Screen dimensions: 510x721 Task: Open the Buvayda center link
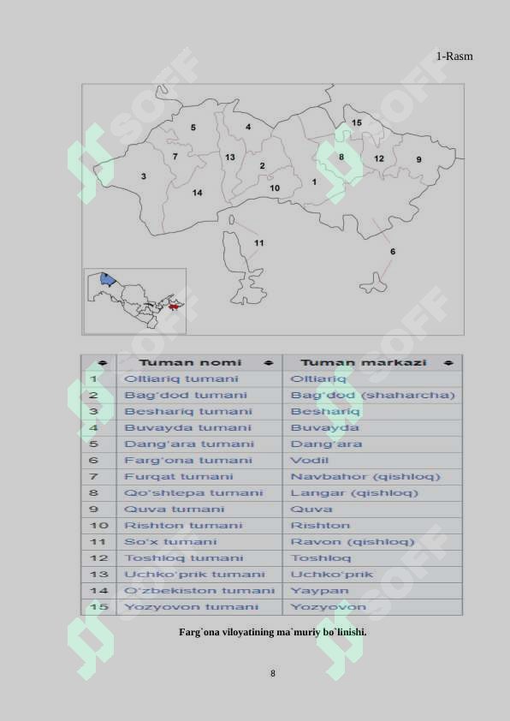click(324, 427)
